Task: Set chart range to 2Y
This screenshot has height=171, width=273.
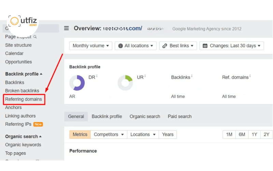Action: 267,134
